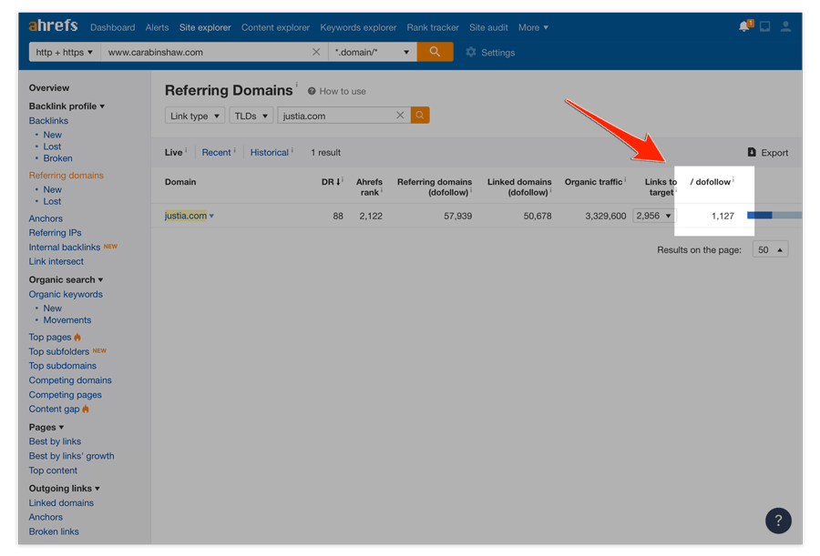
Task: Clear the www.carabinshaw.com URL field
Action: 316,52
